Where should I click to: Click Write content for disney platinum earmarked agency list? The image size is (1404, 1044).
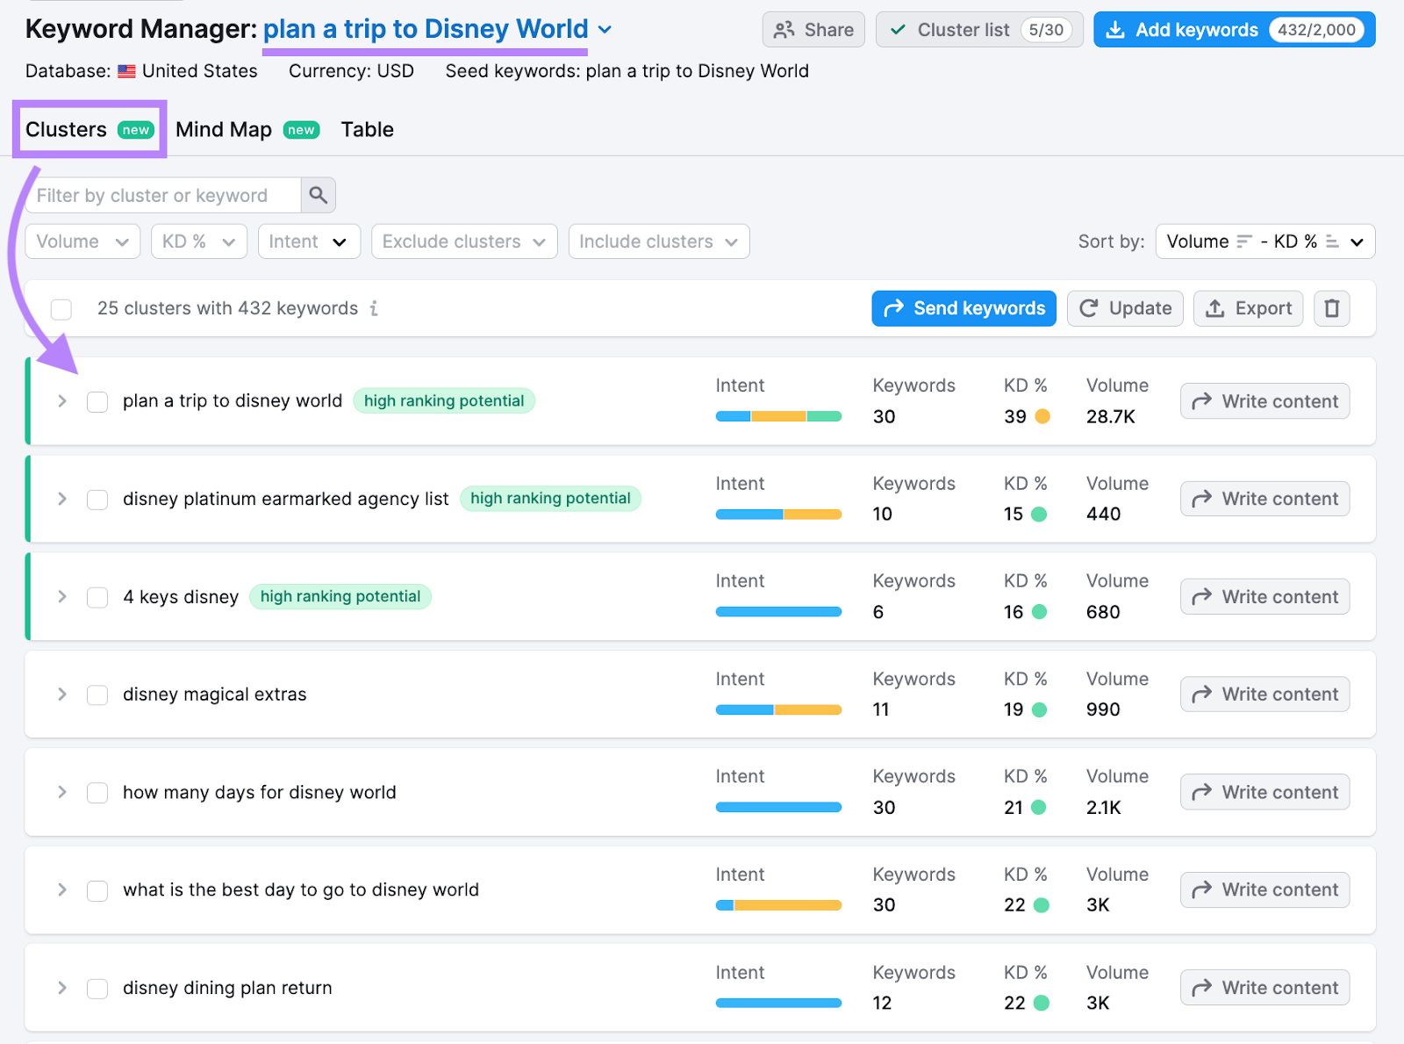point(1264,499)
